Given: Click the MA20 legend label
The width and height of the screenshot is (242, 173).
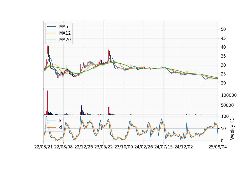Looking at the screenshot, I should click(65, 40).
